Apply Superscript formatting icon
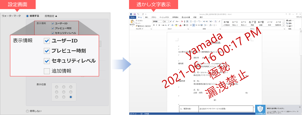Screen dimensions: 302x115 point(168,25)
